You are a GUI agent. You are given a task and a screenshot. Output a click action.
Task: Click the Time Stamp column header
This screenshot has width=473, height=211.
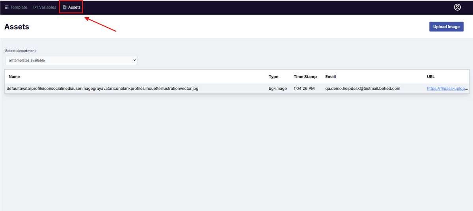[x=305, y=77]
